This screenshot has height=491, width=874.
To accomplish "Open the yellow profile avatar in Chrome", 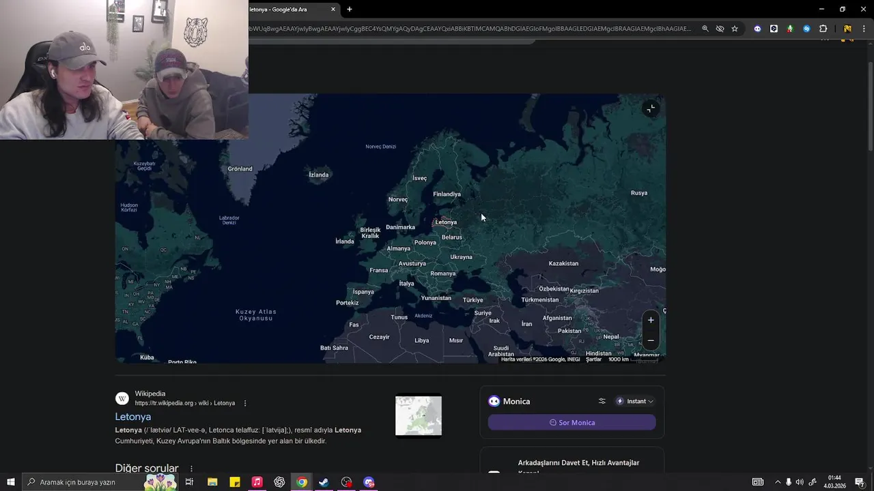I will pyautogui.click(x=847, y=29).
